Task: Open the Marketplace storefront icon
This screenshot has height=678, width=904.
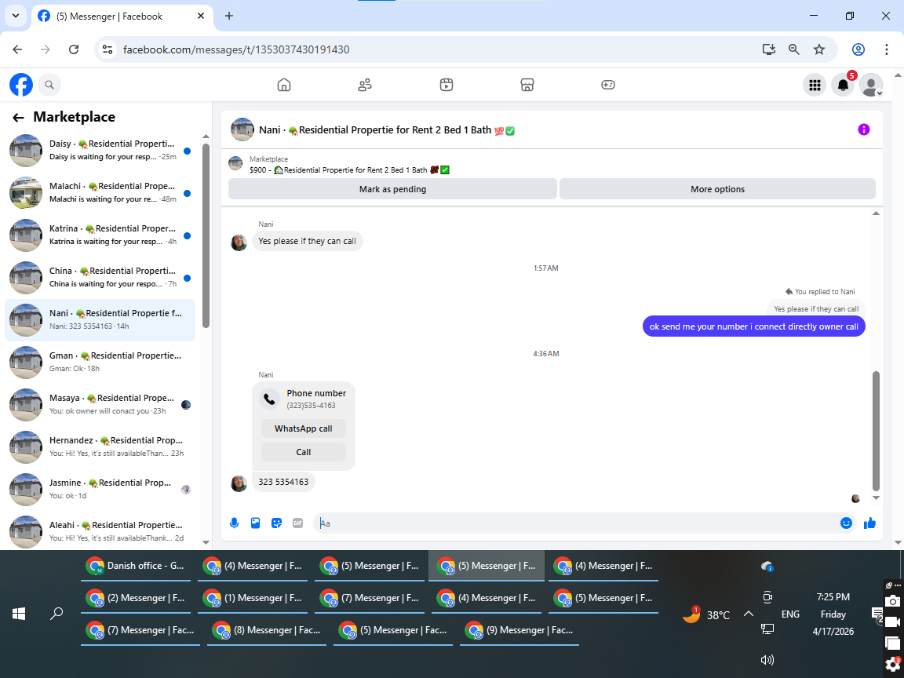Action: (527, 85)
